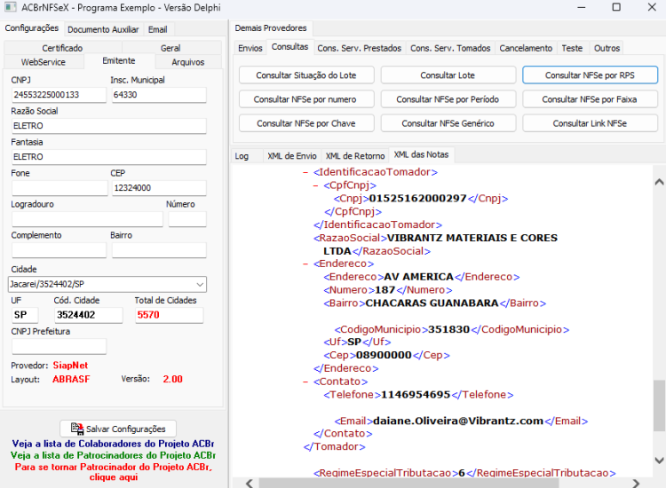This screenshot has width=666, height=488.
Task: Switch to Configurações tab
Action: (32, 28)
